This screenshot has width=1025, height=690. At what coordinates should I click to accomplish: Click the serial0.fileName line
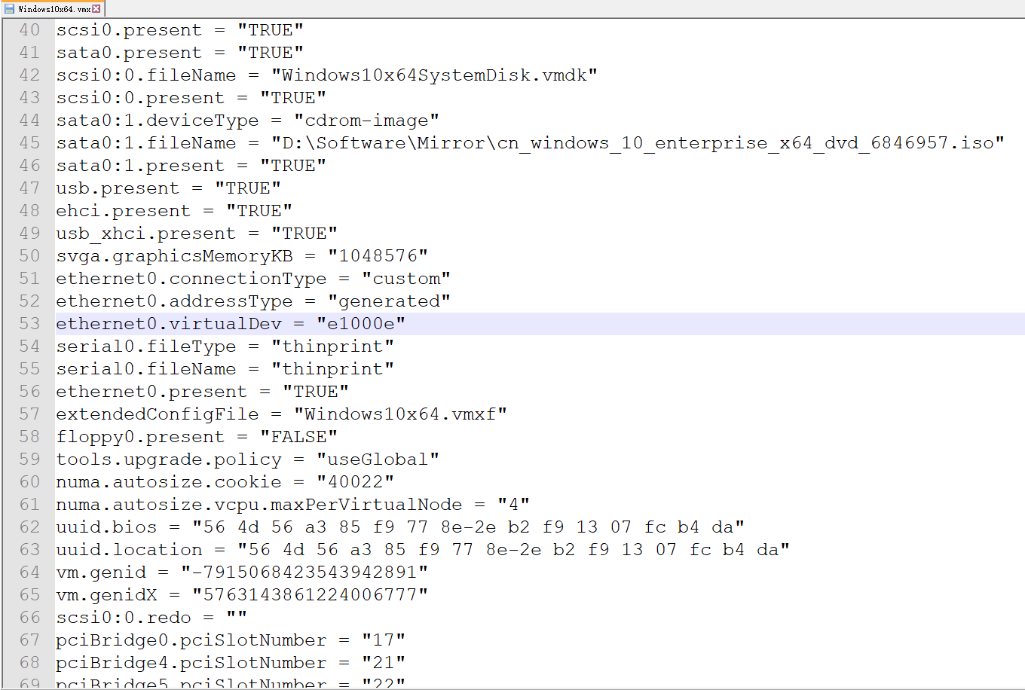225,369
